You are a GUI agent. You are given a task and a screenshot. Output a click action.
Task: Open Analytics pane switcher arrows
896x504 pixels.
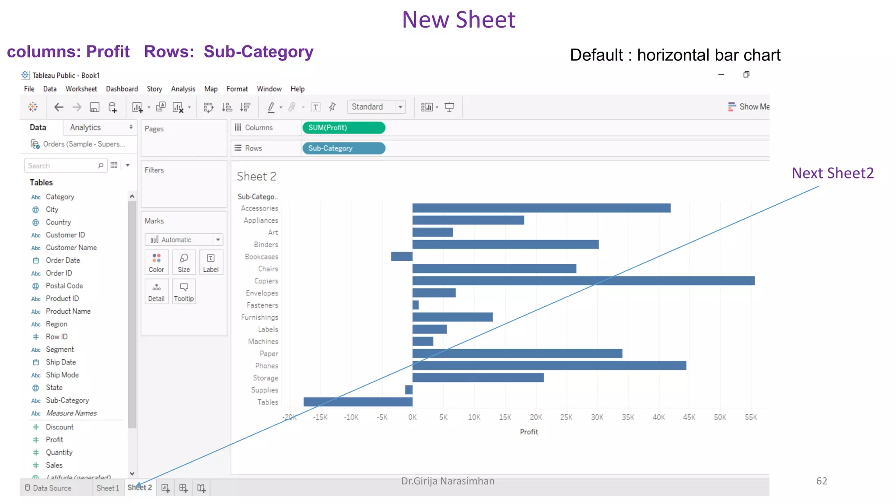click(131, 127)
